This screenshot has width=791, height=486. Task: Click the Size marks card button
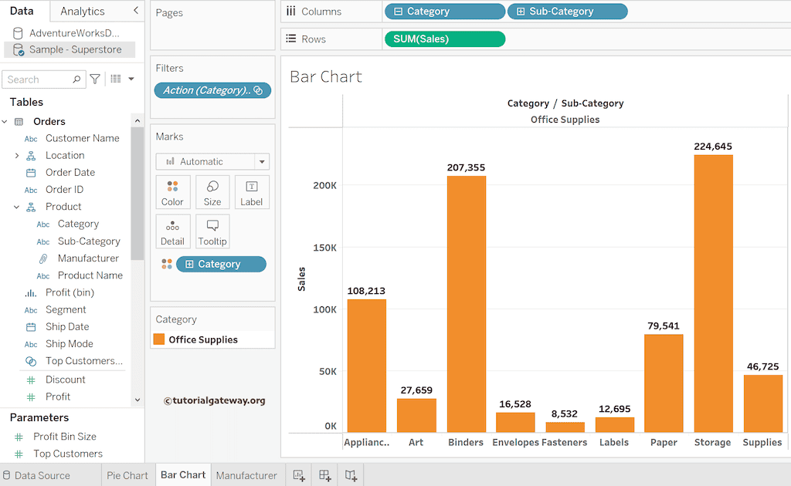point(212,192)
